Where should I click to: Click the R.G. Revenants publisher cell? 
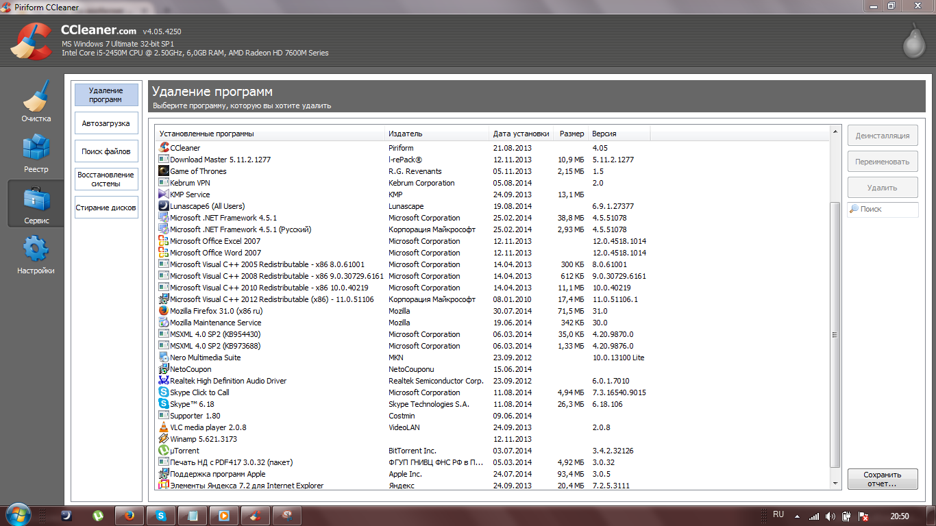coord(415,171)
